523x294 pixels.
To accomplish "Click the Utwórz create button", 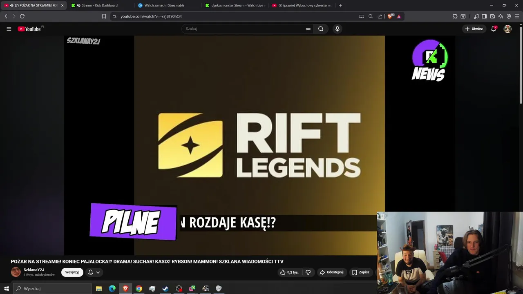I will (x=474, y=29).
